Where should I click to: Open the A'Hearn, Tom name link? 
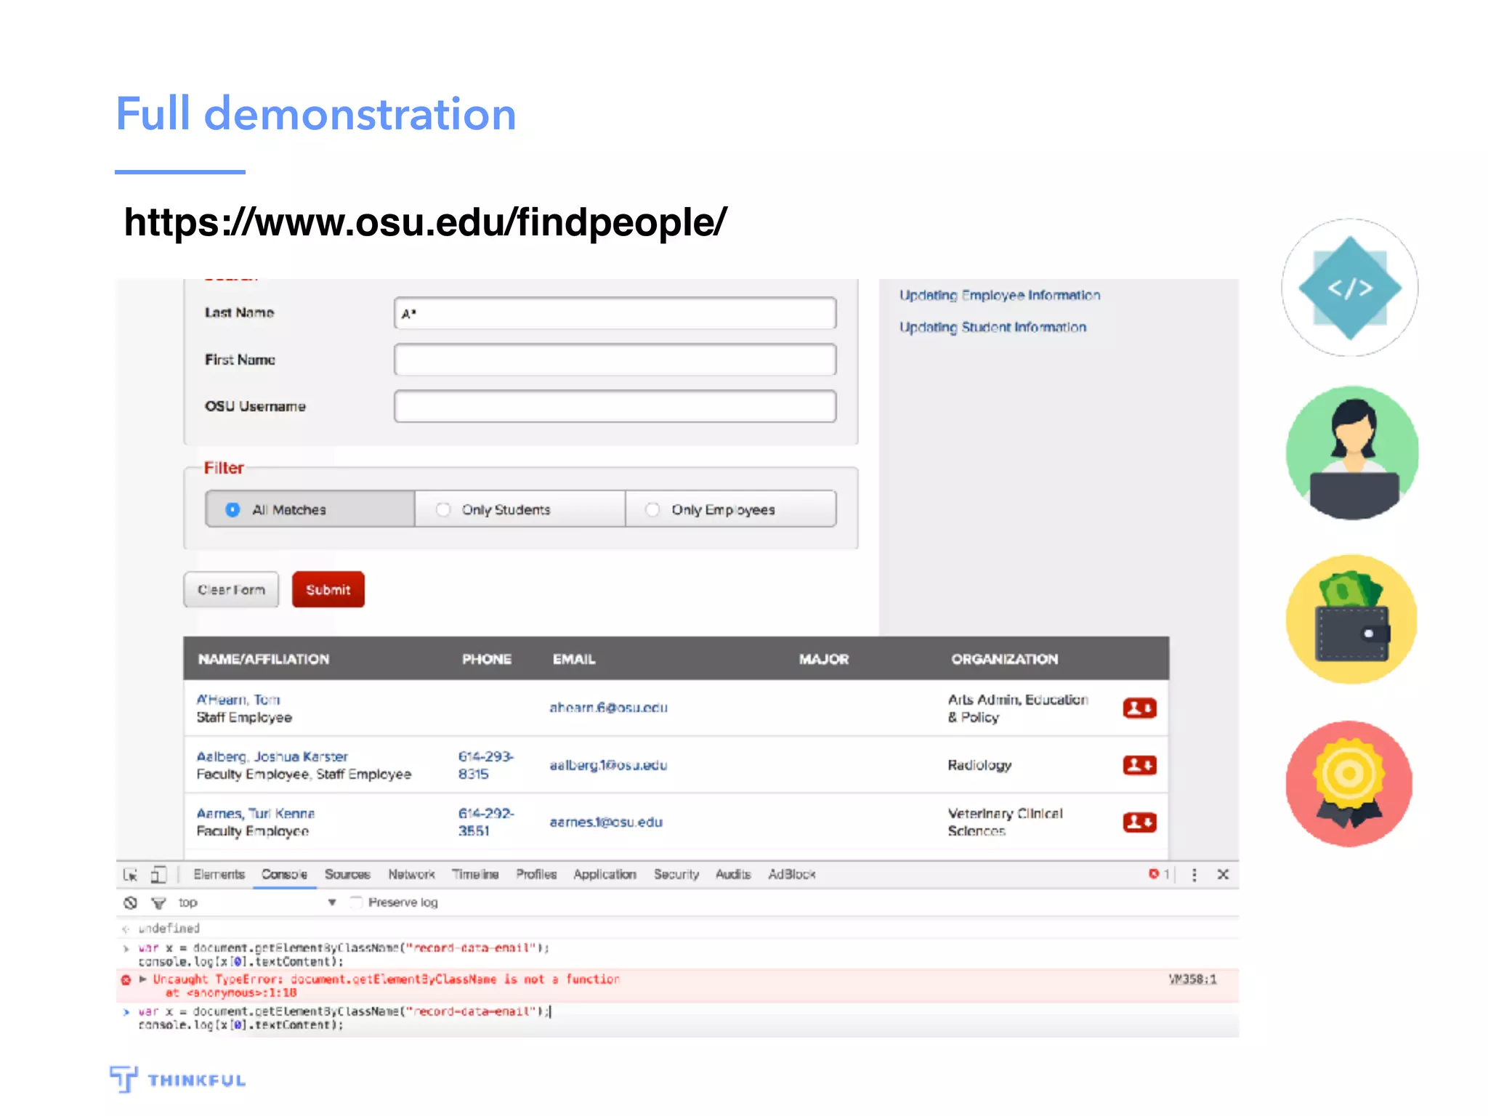(x=238, y=700)
